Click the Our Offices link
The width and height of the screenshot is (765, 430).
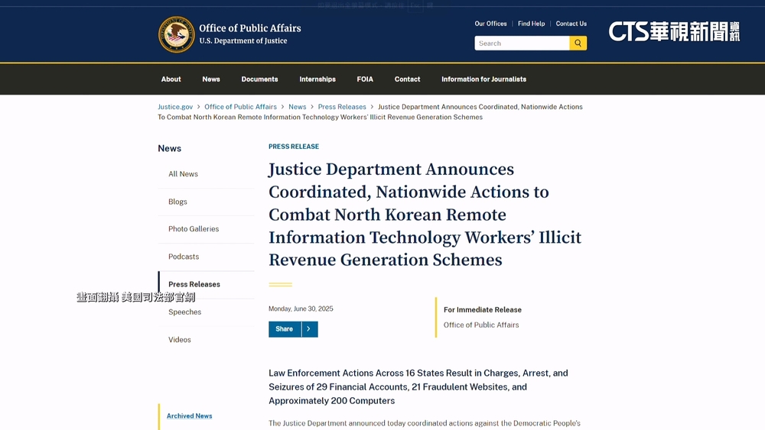[x=490, y=24]
